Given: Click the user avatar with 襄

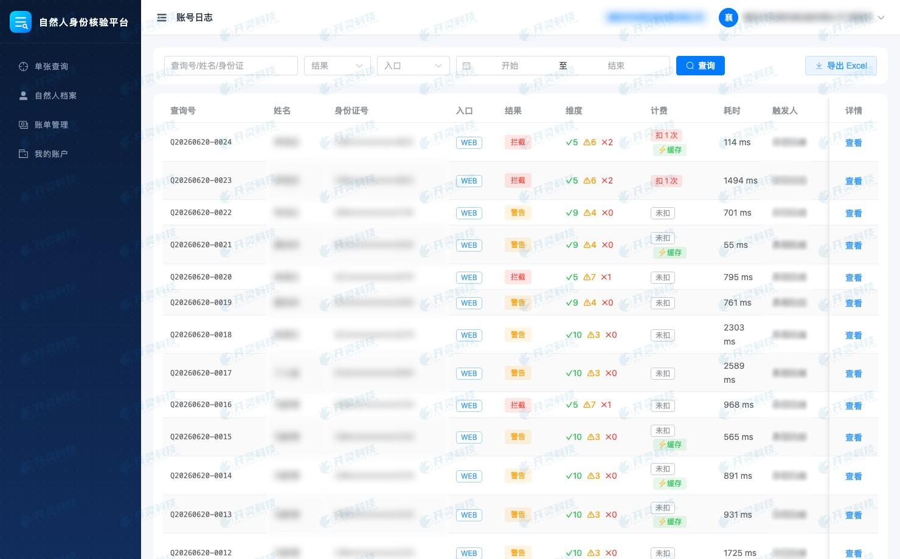Looking at the screenshot, I should coord(729,18).
